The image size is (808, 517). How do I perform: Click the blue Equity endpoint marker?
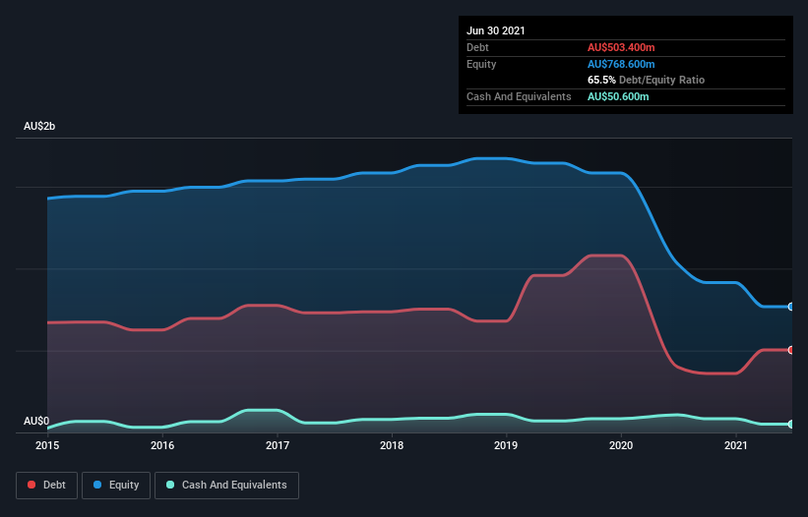[x=791, y=307]
